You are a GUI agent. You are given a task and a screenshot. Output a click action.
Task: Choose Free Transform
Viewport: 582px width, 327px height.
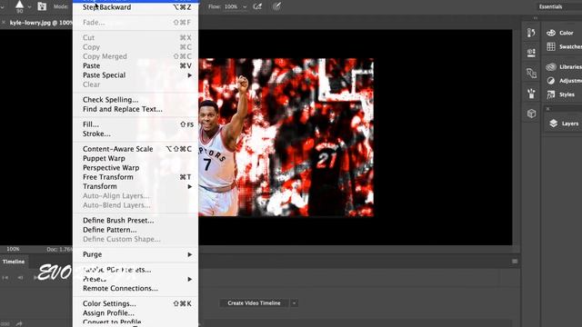(x=135, y=177)
